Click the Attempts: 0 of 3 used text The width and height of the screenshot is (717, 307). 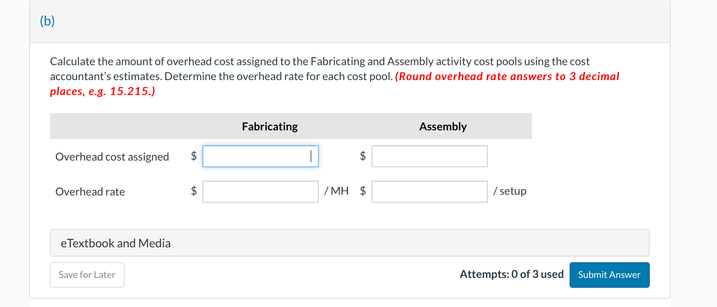click(511, 274)
